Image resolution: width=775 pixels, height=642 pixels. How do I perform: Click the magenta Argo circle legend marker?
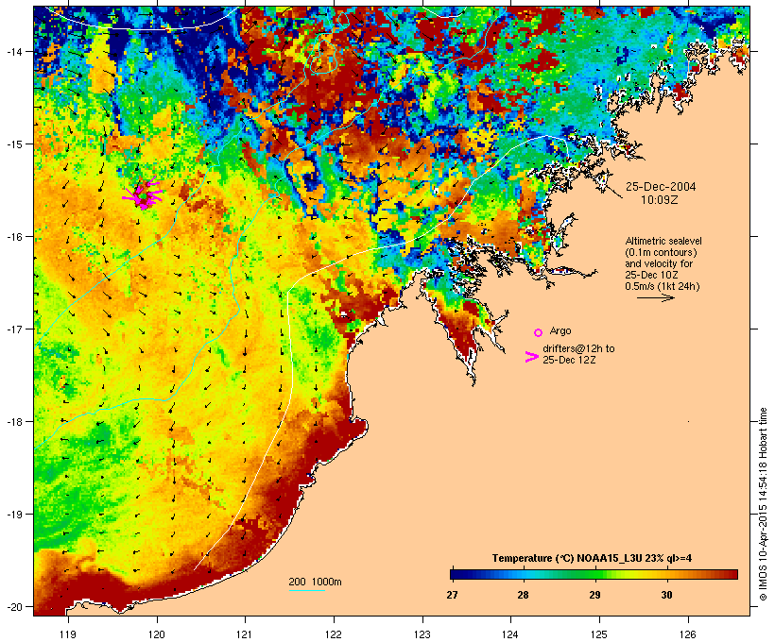coord(539,332)
